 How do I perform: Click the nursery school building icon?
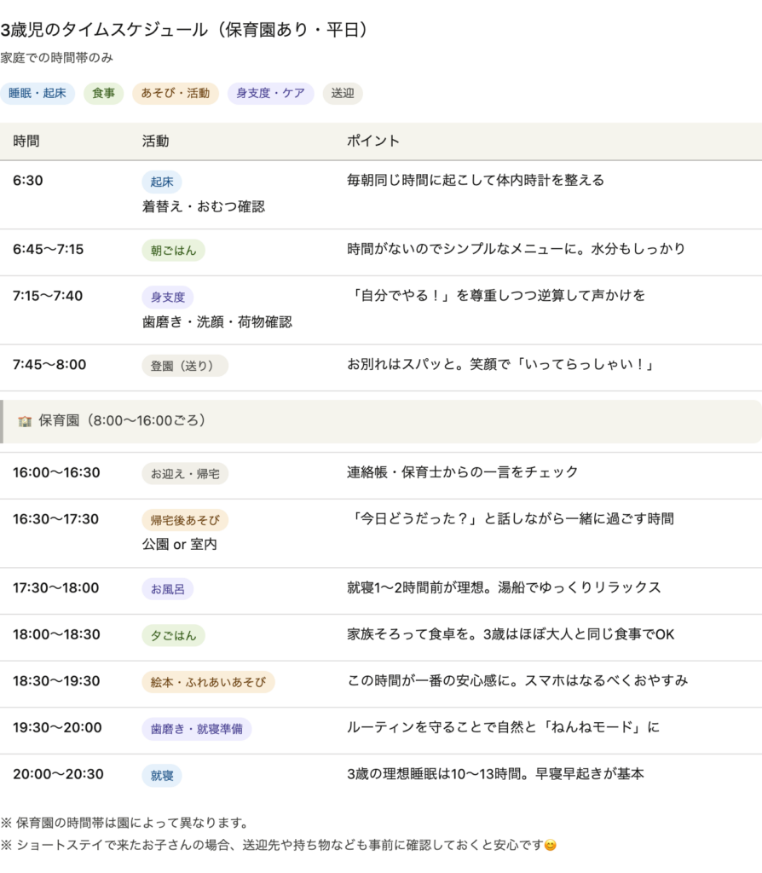point(25,421)
